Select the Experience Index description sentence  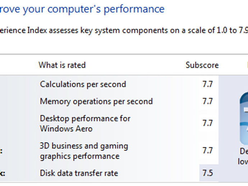124,30
